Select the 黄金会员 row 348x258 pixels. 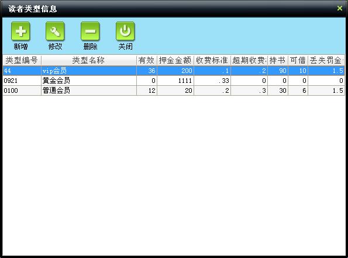[x=174, y=81]
